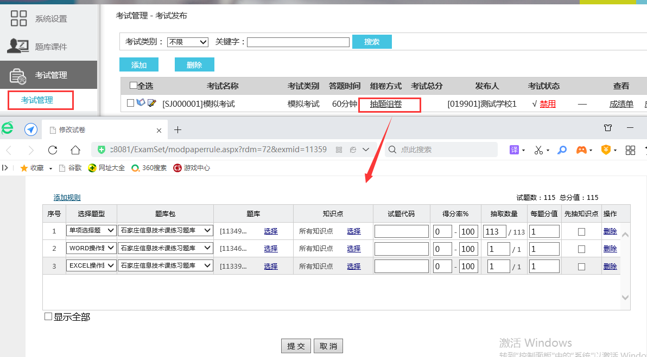Open the 单项选择题 question type dropdown
This screenshot has width=647, height=357.
click(91, 231)
